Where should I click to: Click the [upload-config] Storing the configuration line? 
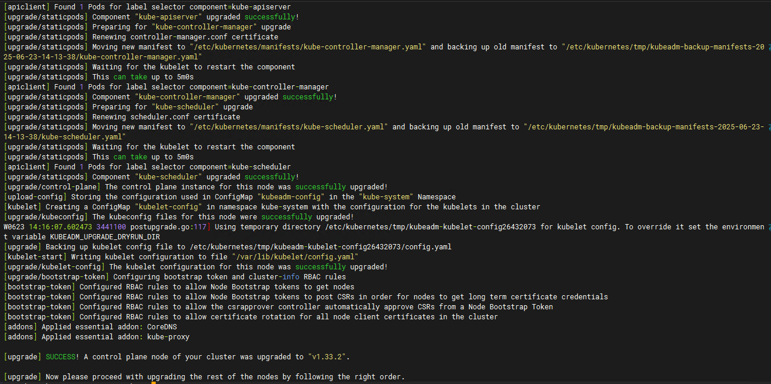(229, 196)
